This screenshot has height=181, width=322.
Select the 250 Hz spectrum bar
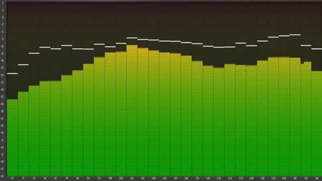point(121,114)
